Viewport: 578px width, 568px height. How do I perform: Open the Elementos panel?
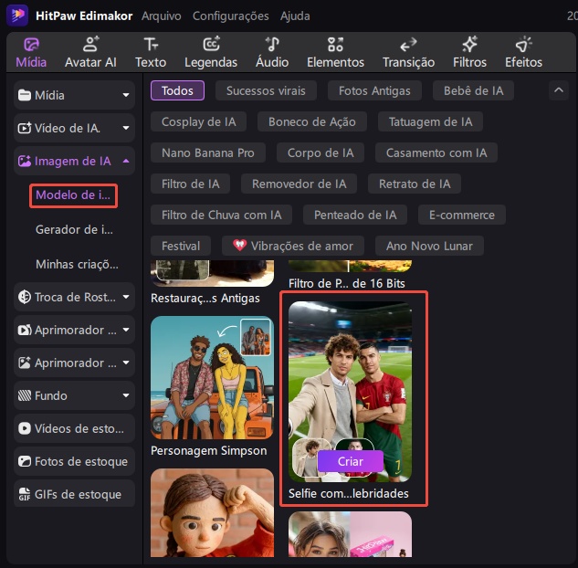(x=335, y=52)
